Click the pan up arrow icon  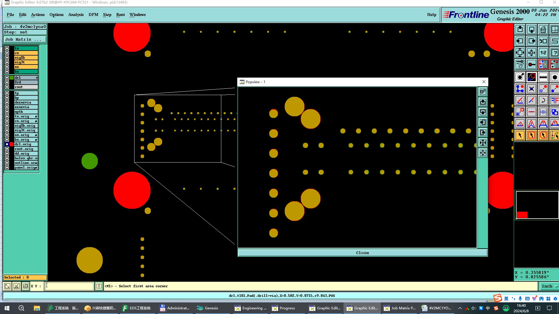520,30
